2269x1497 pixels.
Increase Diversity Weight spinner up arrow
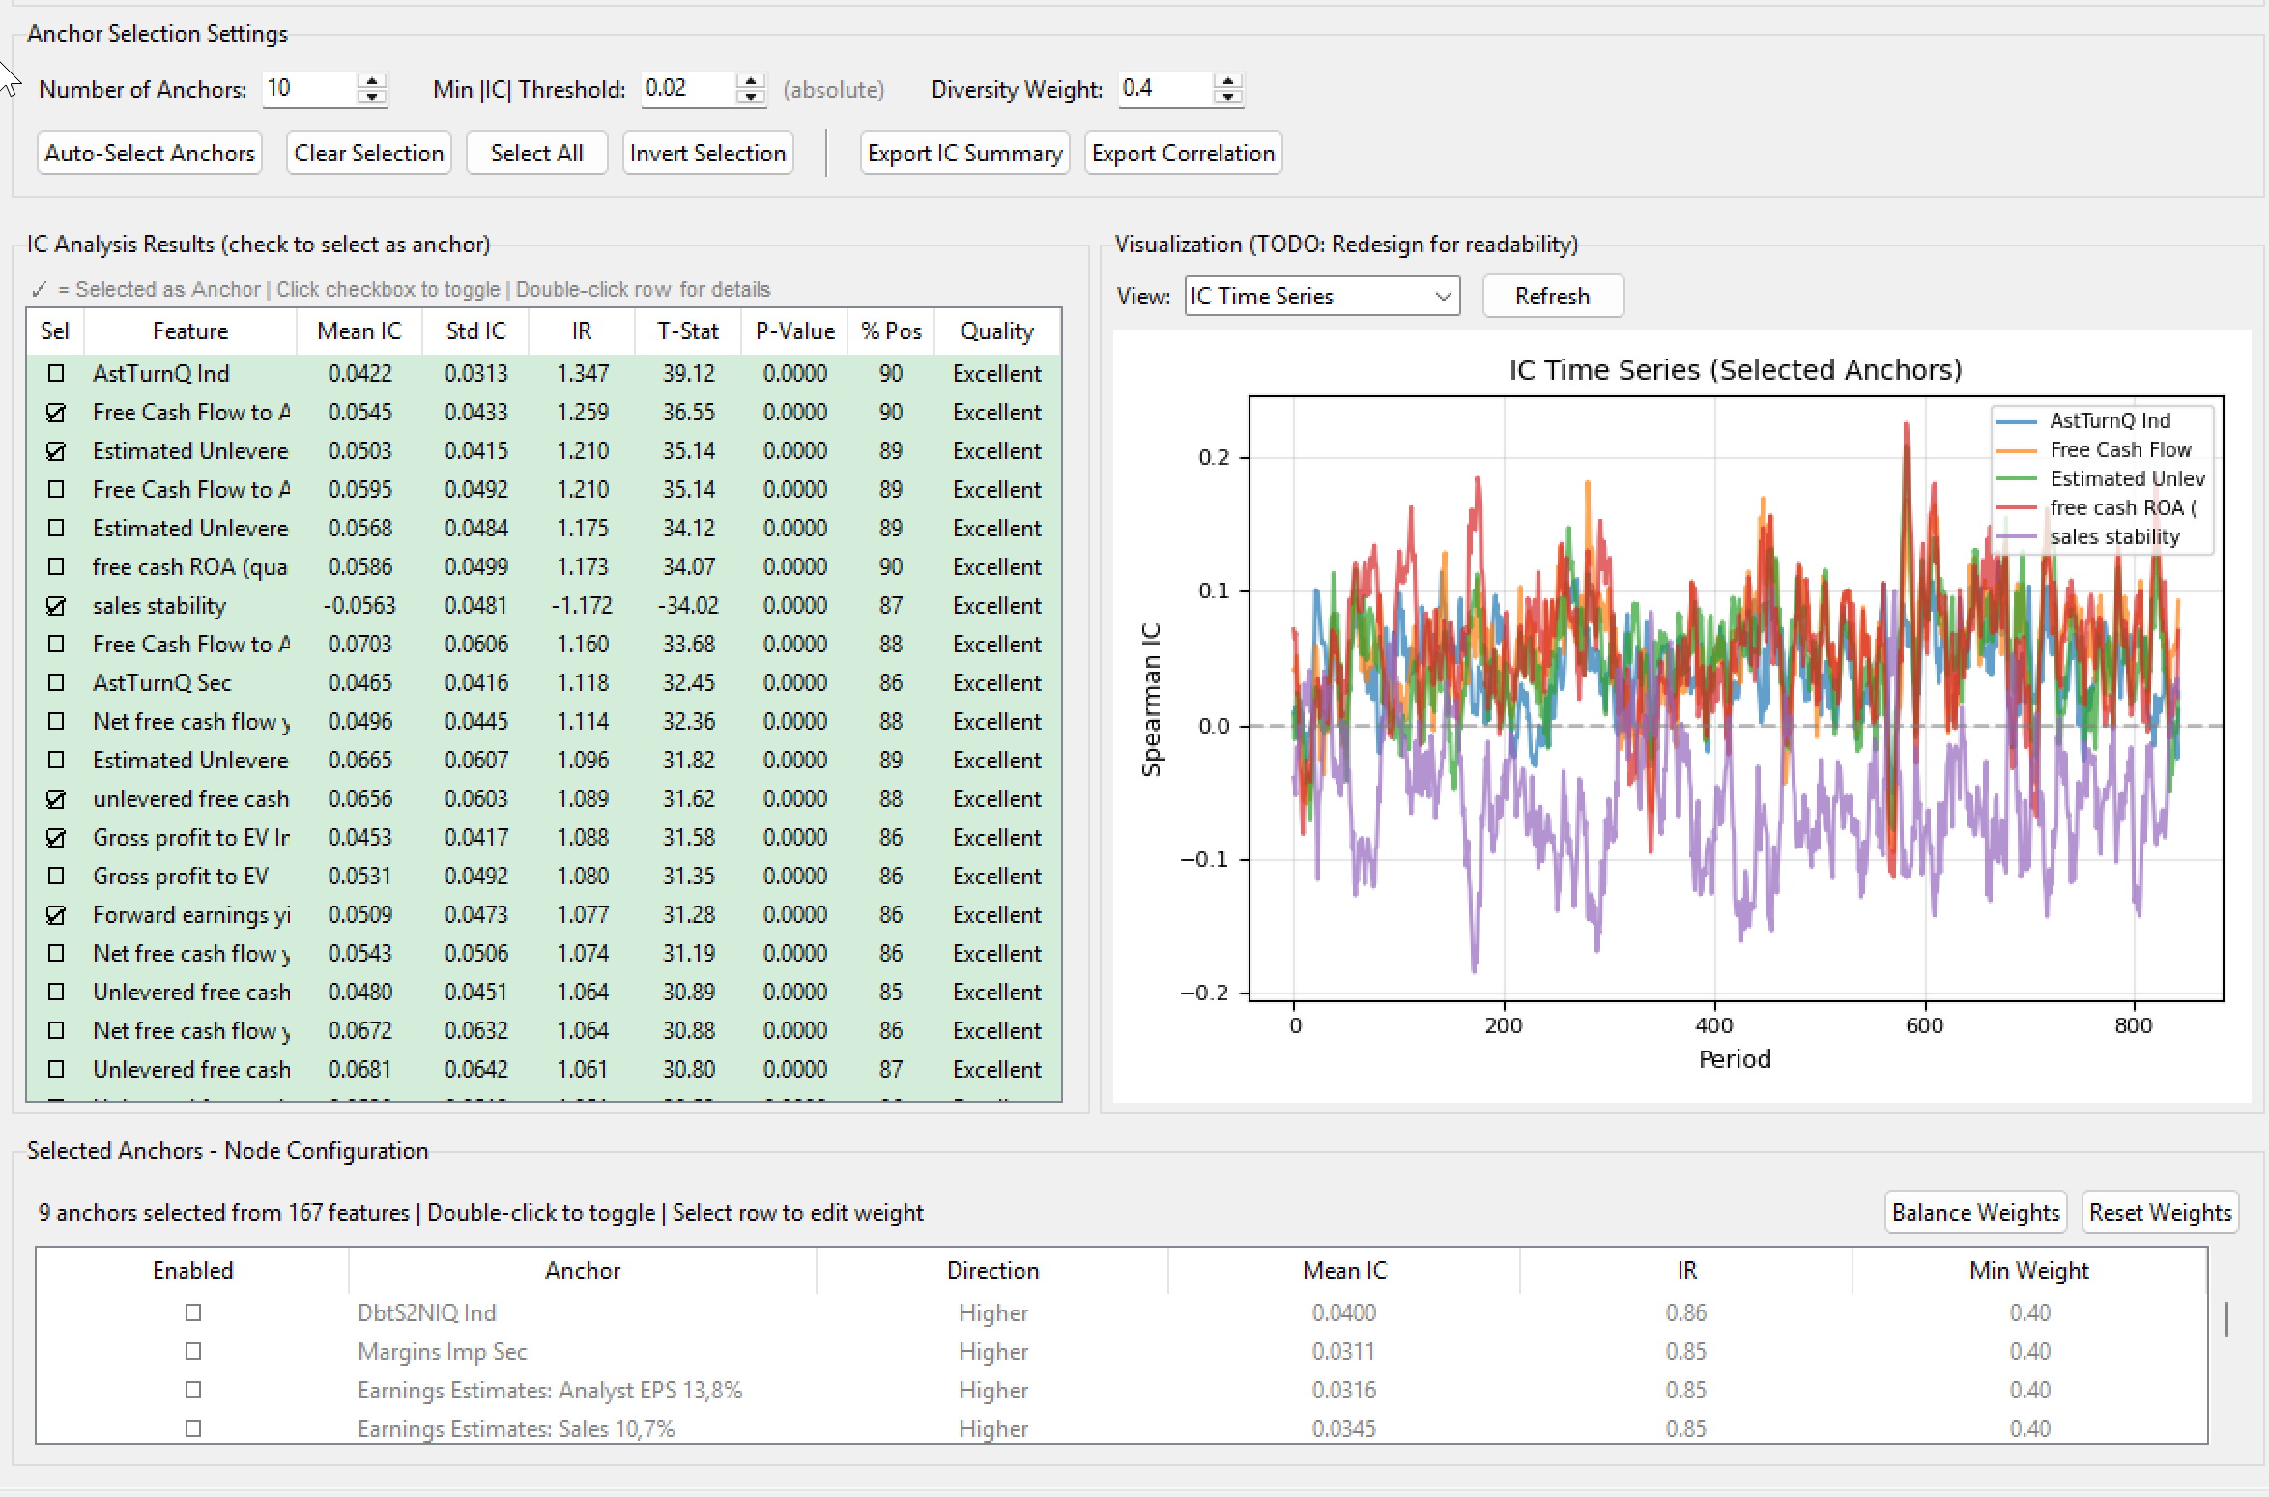[1228, 81]
